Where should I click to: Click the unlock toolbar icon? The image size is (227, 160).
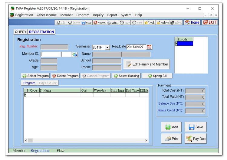coord(163,22)
